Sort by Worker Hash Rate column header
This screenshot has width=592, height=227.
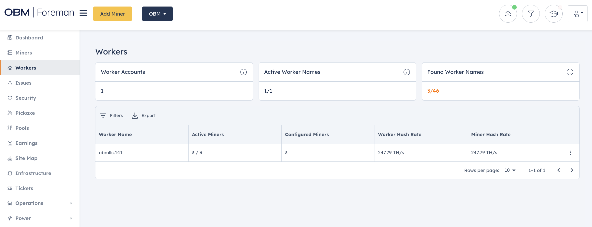(x=399, y=135)
